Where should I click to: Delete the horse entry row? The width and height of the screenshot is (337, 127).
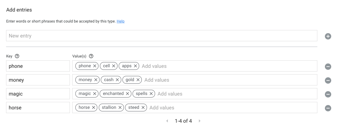328,108
